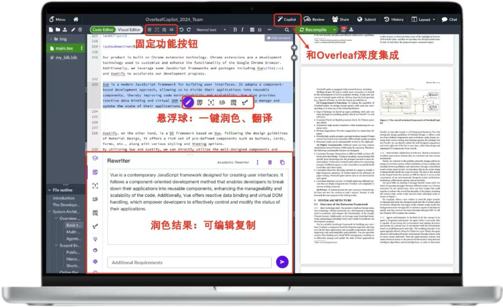Select translate tab in Copilot sidebar
Viewport: 503px width, 308px height.
(95, 186)
